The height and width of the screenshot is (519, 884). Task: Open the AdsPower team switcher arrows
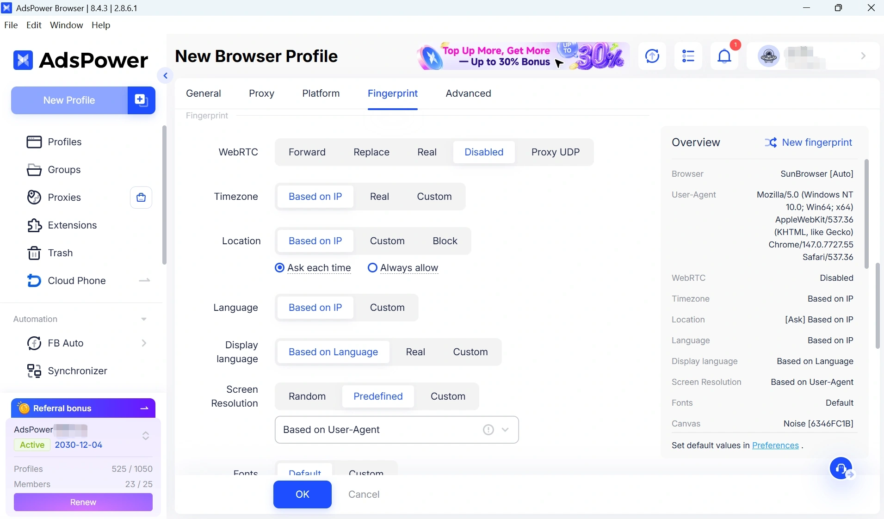146,436
